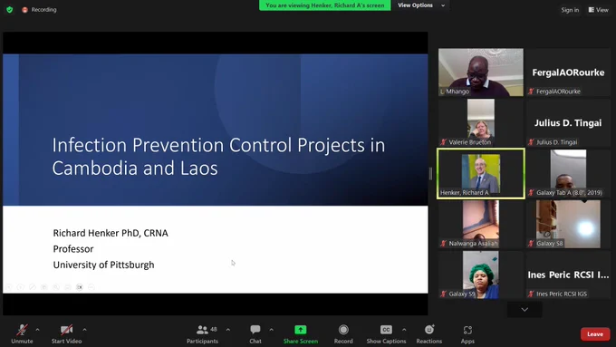Open the View Options dropdown
The height and width of the screenshot is (347, 616).
point(421,5)
